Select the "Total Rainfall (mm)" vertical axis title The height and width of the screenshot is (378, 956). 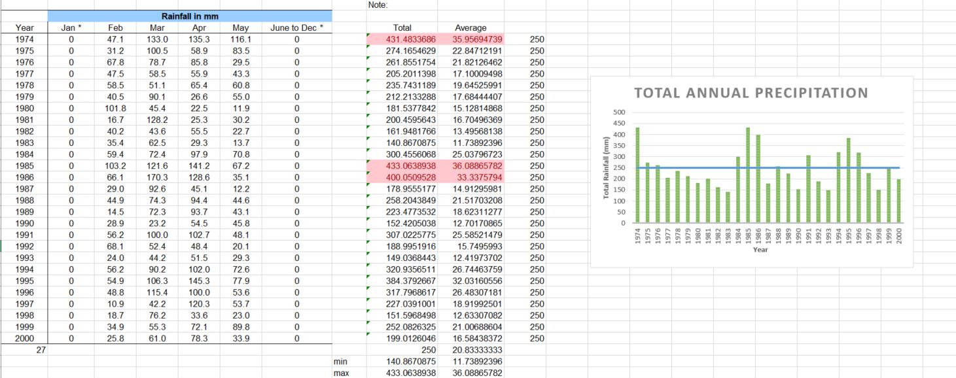coord(606,168)
